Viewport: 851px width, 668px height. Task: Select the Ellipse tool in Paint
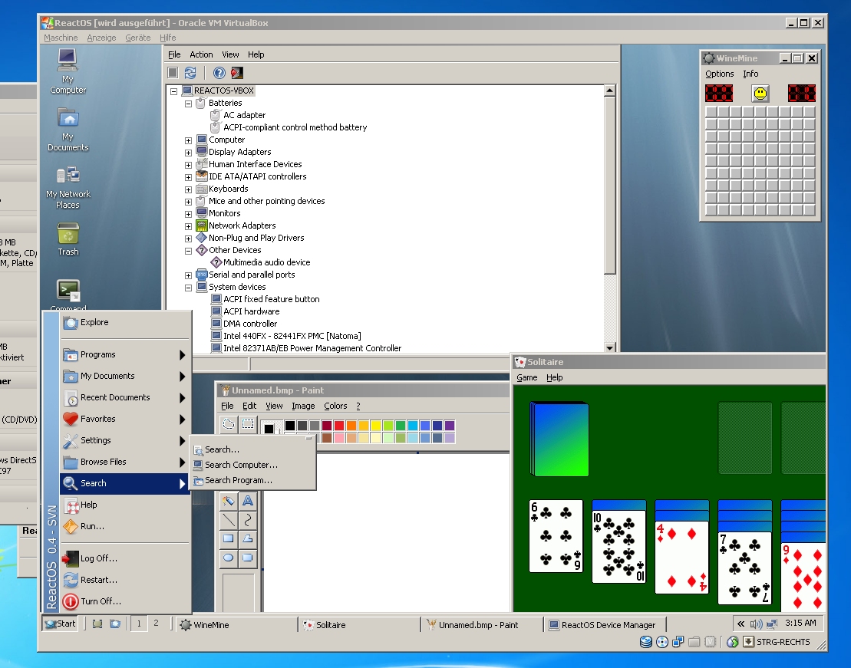click(229, 558)
